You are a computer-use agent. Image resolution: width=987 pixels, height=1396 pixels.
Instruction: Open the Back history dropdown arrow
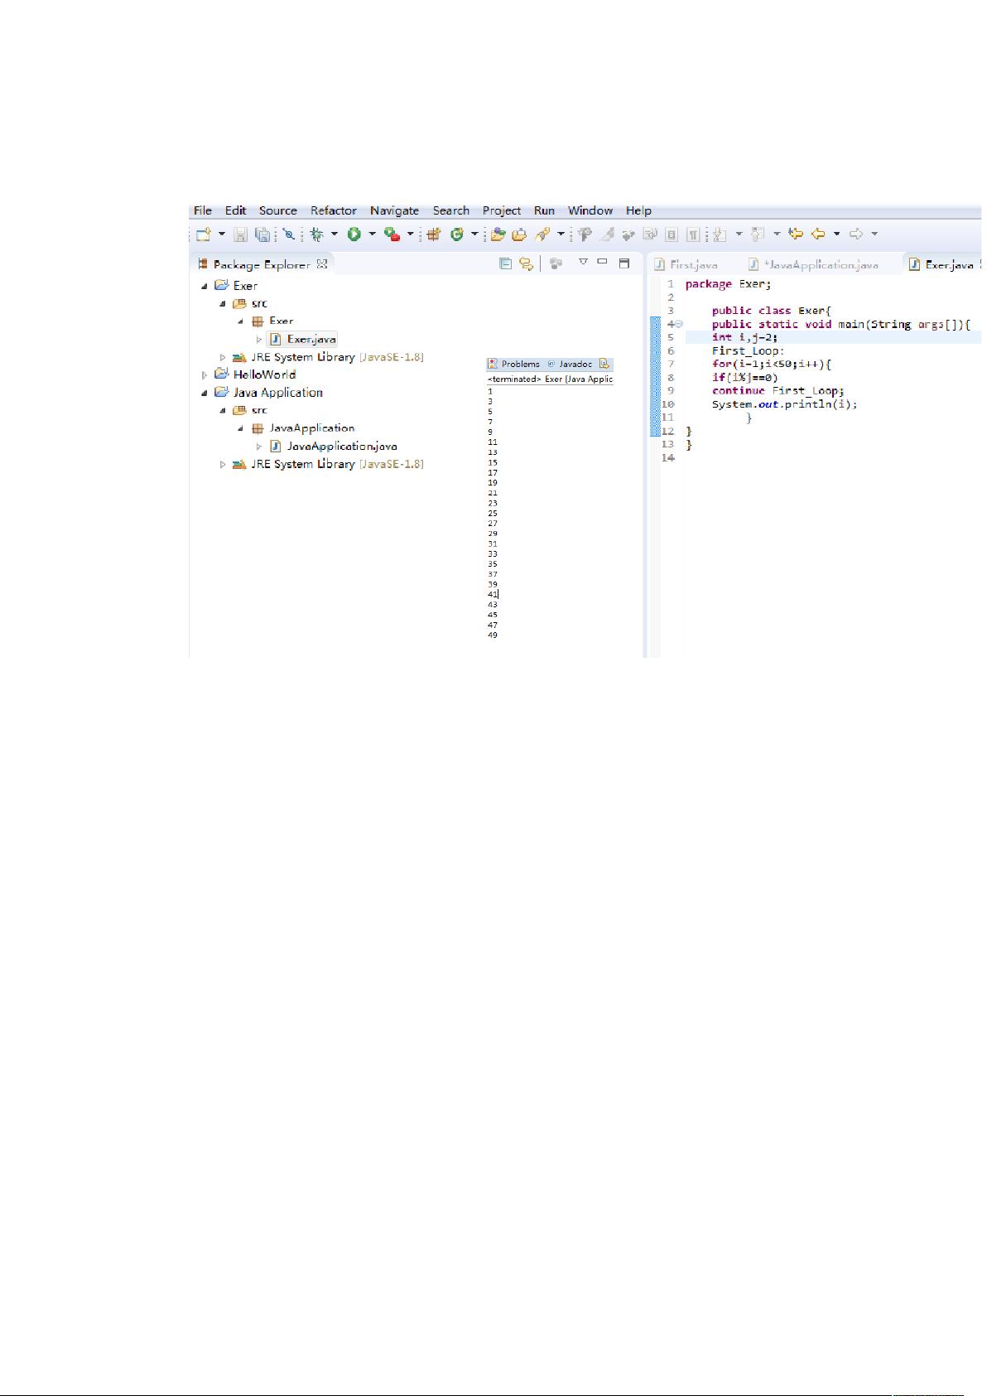click(x=836, y=234)
